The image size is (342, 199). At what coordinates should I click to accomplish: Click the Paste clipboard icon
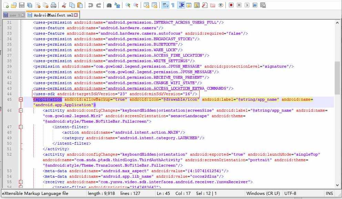(x=80, y=5)
